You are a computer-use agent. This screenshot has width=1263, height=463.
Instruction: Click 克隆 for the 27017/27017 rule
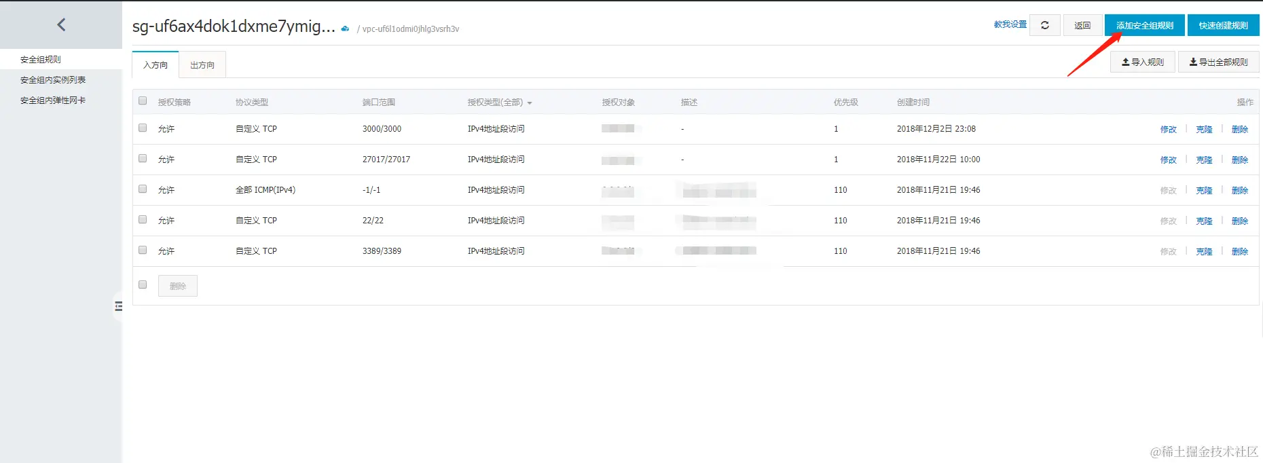point(1205,160)
